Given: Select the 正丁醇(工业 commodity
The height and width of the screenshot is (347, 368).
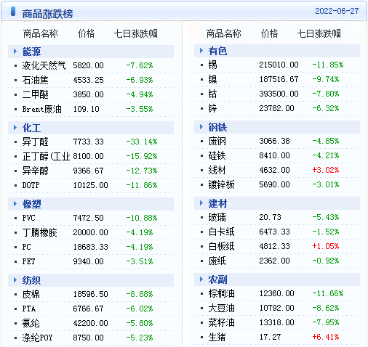Looking at the screenshot, I should [46, 156].
